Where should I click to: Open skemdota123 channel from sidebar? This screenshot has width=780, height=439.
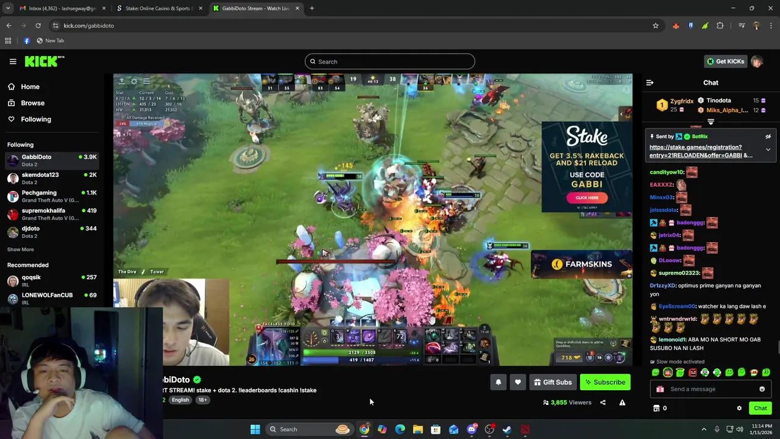52,178
